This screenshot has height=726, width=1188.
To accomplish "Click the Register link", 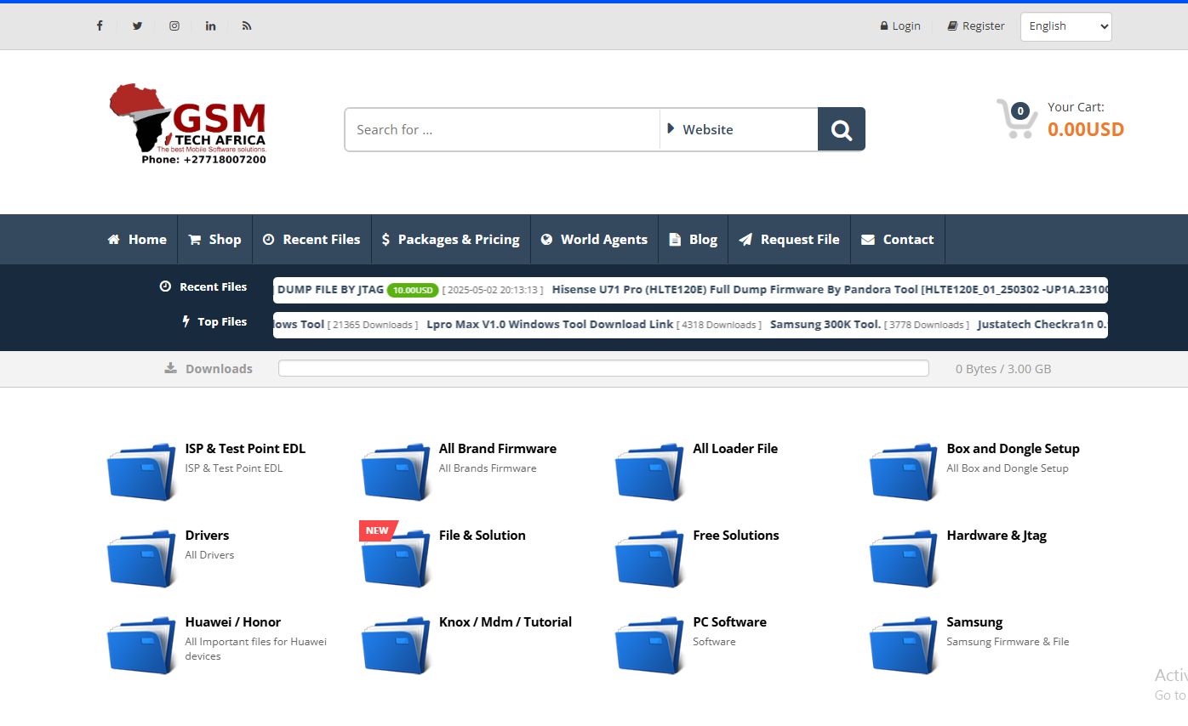I will click(976, 26).
